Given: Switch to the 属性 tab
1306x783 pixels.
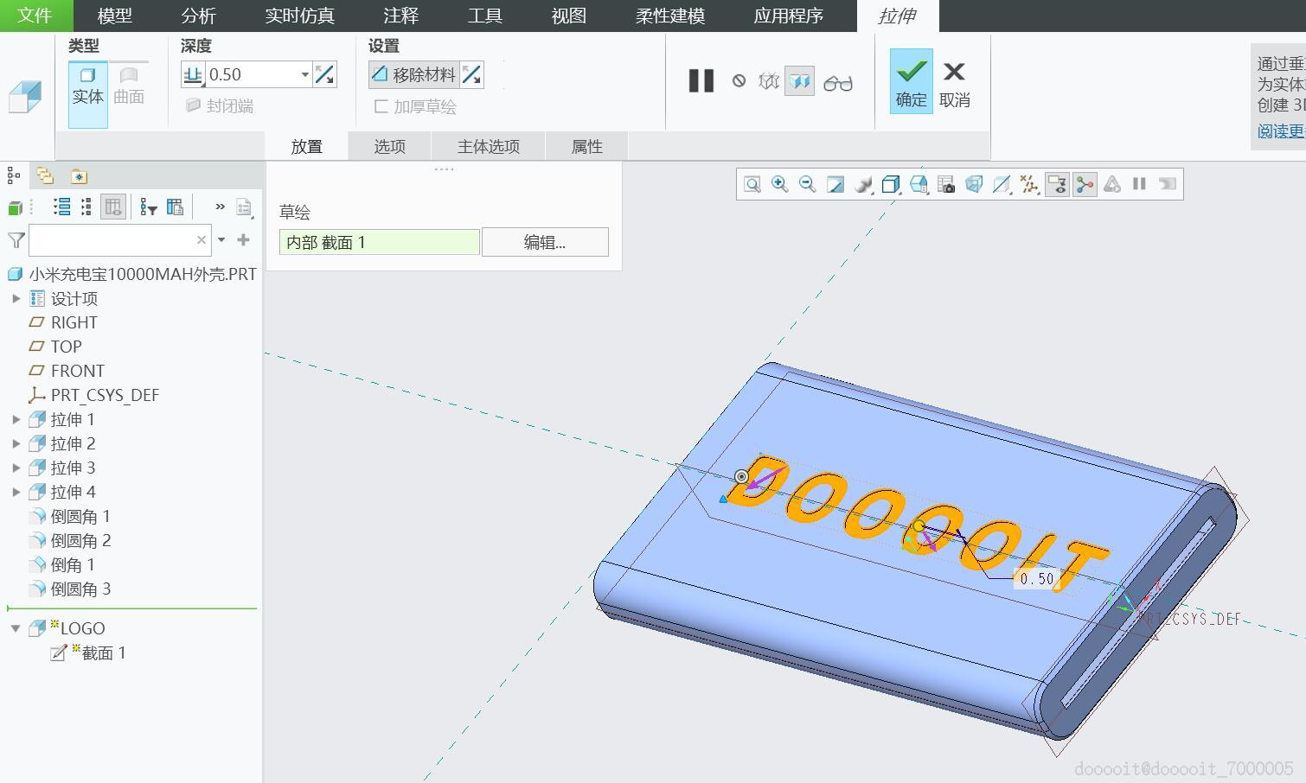Looking at the screenshot, I should pos(586,146).
